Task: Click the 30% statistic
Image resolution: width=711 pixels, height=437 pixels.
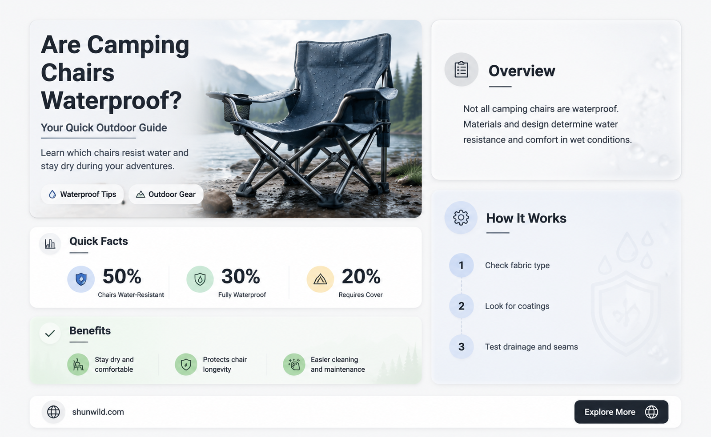Action: point(241,276)
